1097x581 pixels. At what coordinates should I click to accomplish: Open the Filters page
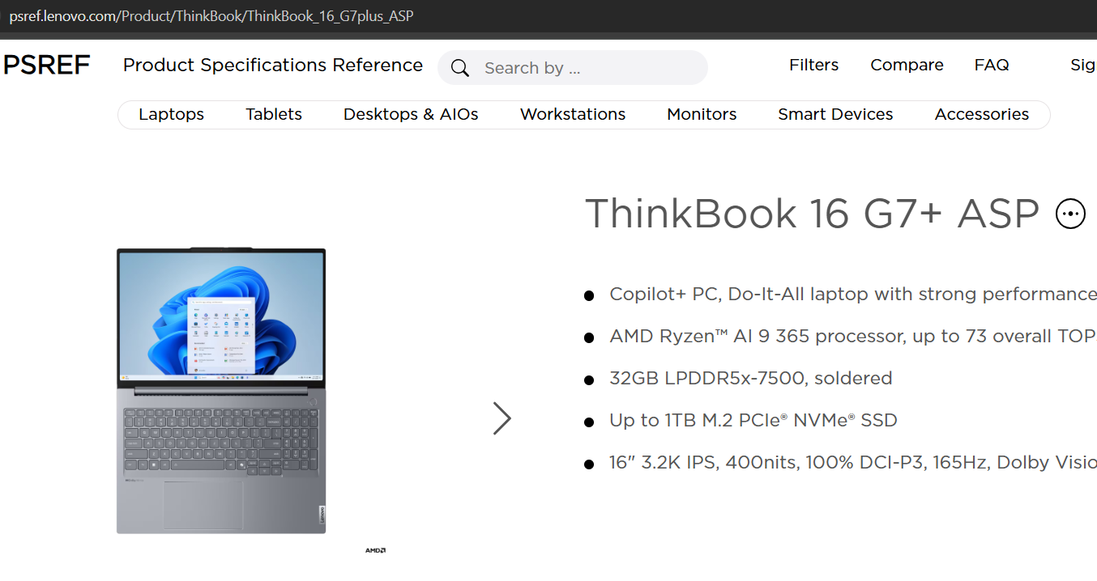tap(813, 65)
